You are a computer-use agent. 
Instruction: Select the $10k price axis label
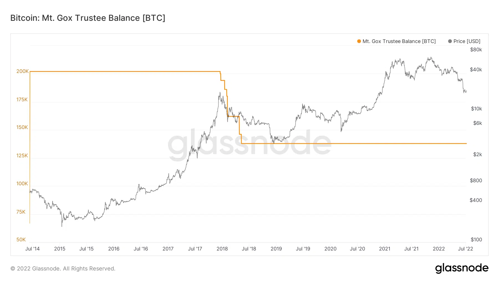(x=476, y=109)
